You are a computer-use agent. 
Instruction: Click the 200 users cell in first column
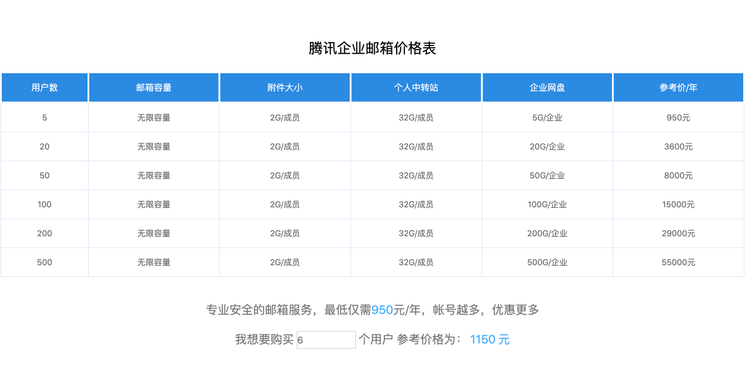pos(44,233)
